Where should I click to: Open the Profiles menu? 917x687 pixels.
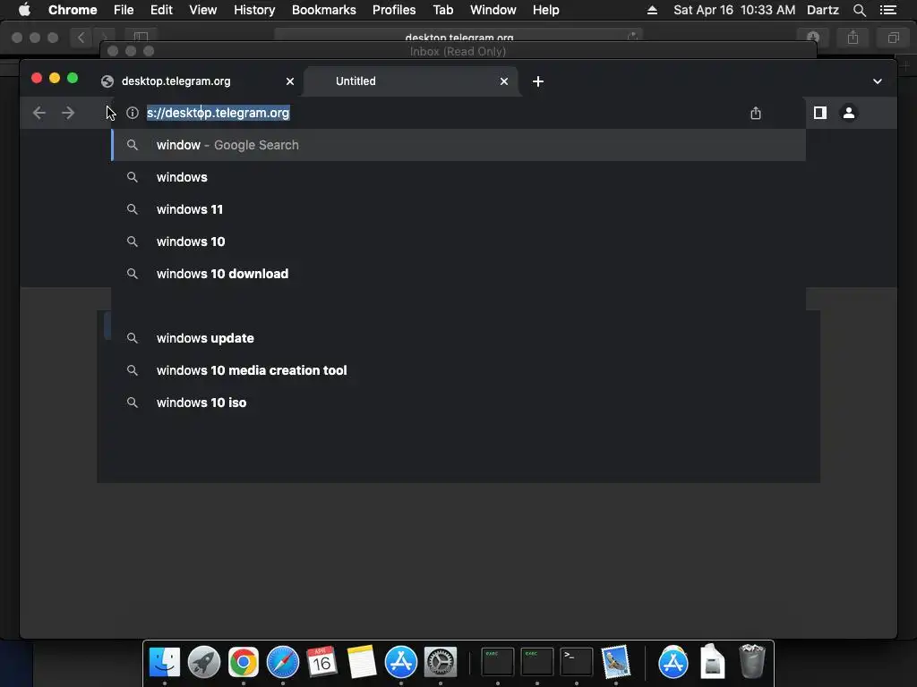coord(394,10)
